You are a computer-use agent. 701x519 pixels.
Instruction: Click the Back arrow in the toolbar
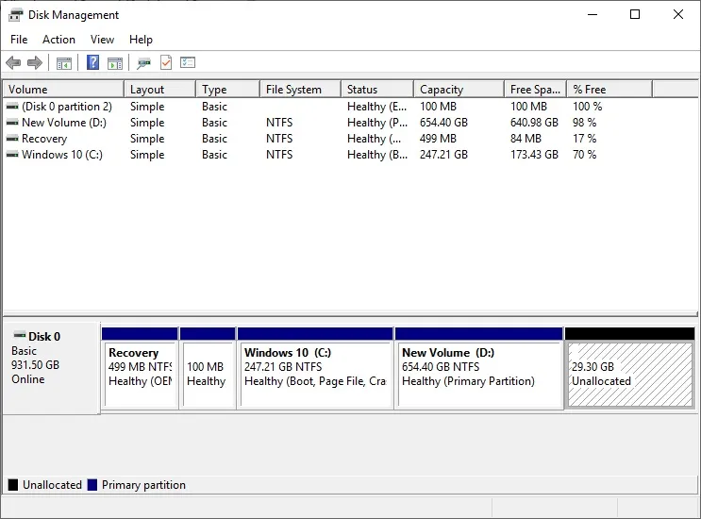(13, 63)
